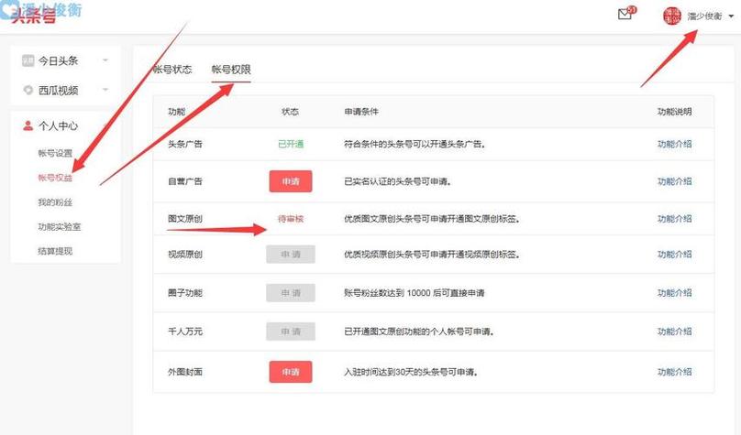Image resolution: width=741 pixels, height=435 pixels.
Task: Click the 状态 column header
Action: pos(290,112)
